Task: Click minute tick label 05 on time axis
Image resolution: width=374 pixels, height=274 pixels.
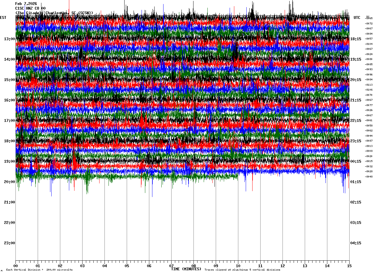Action: [127, 266]
